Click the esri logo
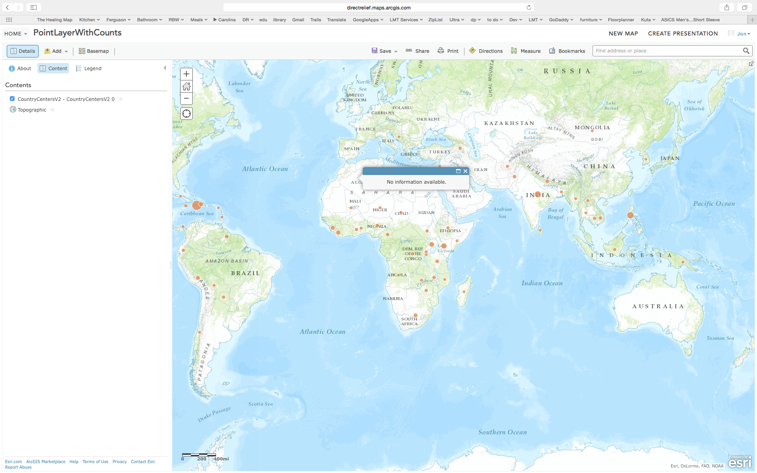Image resolution: width=757 pixels, height=473 pixels. (x=740, y=462)
